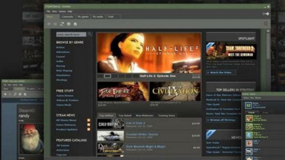Reload the store page with the refresh icon
Viewport: 285px width, 160px height.
pos(62,24)
